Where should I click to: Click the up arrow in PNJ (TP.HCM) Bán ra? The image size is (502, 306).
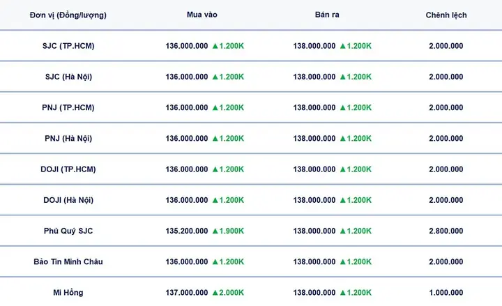point(342,108)
